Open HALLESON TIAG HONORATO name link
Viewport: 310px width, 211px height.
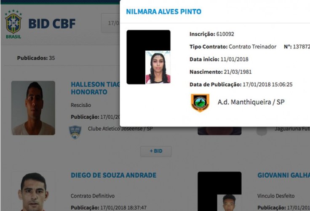point(95,88)
